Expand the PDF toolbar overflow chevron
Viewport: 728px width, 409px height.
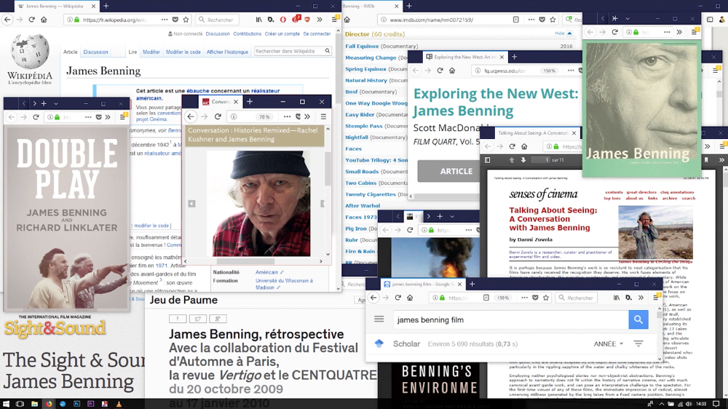tap(721, 159)
